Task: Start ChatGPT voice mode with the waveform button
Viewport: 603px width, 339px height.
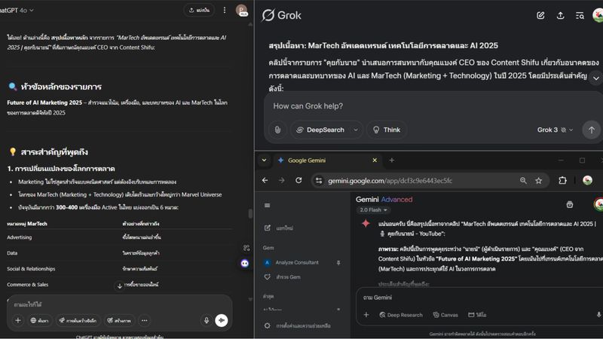Action: coord(222,320)
